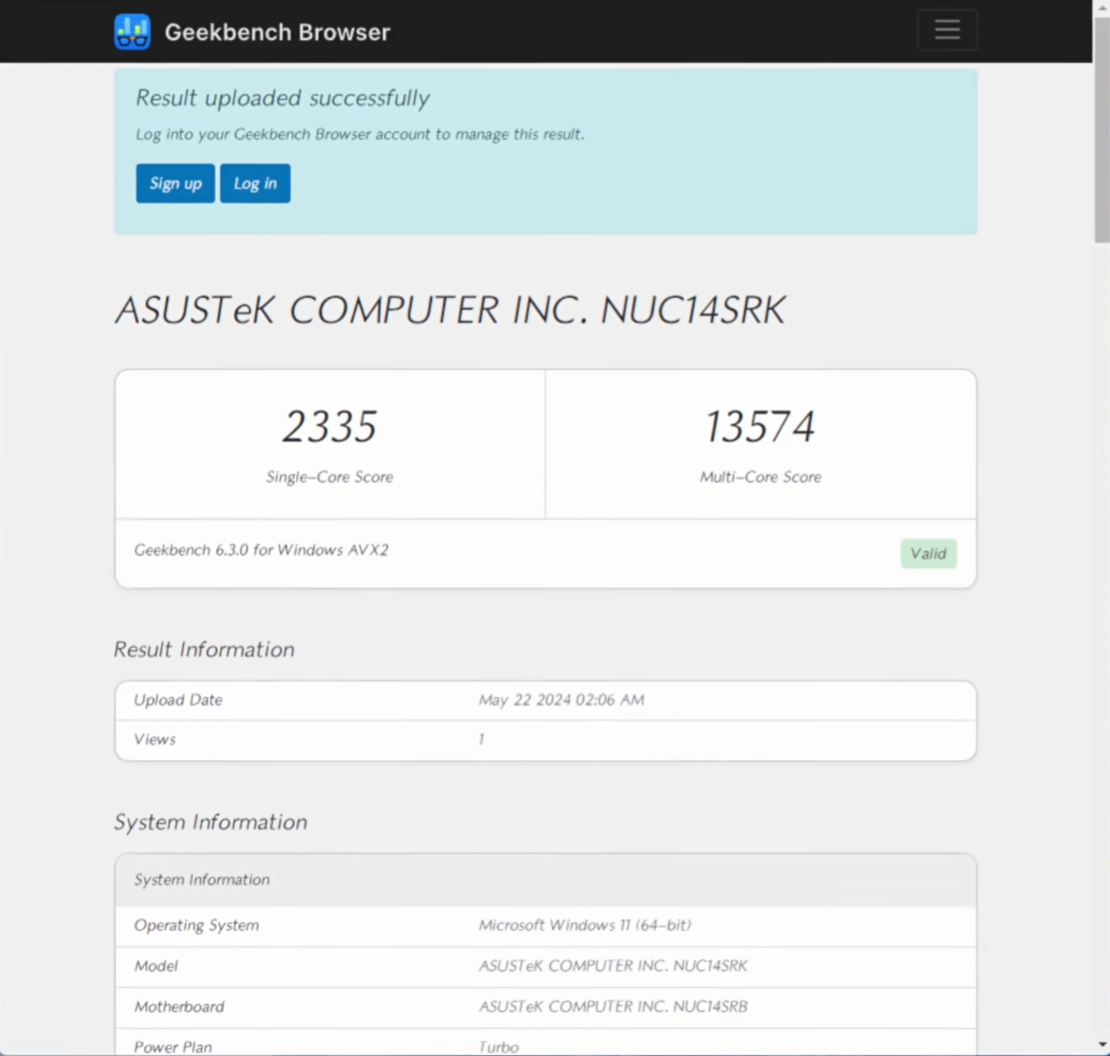This screenshot has height=1056, width=1110.
Task: Click the System Information table header
Action: (x=545, y=880)
